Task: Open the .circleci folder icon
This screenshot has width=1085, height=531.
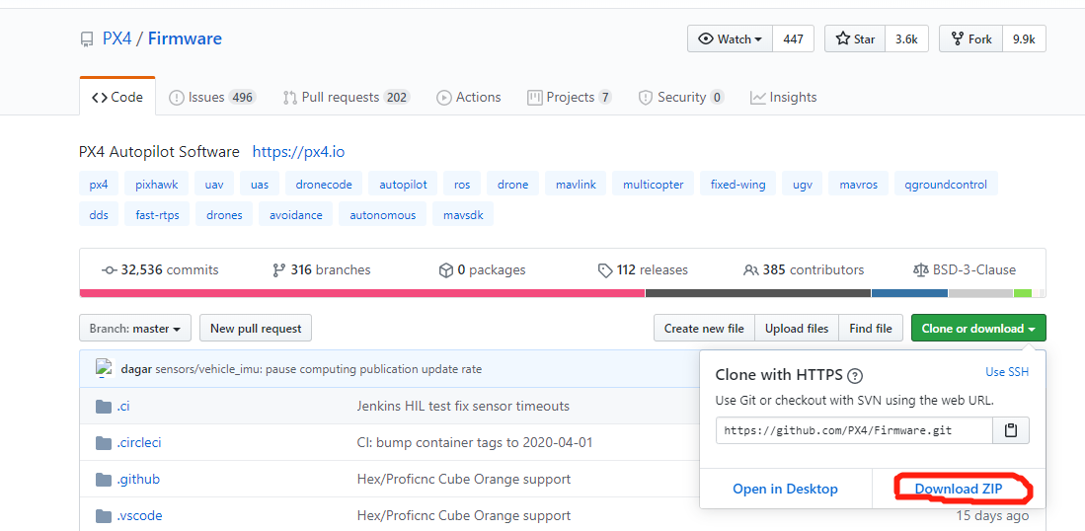Action: [104, 442]
